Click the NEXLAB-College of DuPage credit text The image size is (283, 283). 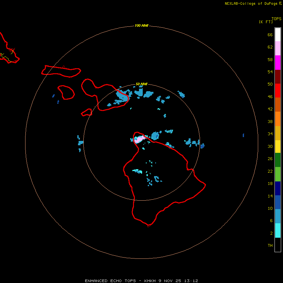click(251, 3)
